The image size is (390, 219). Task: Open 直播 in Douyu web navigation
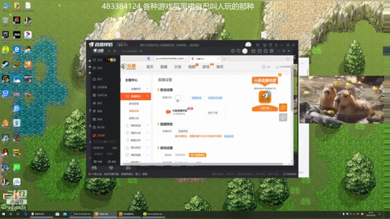[164, 67]
